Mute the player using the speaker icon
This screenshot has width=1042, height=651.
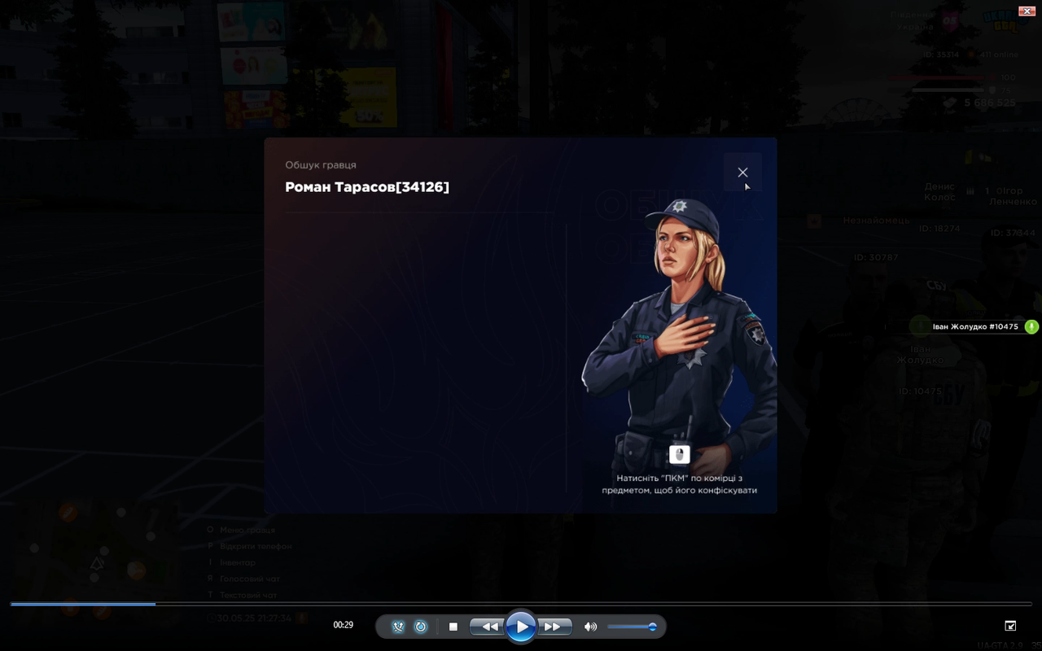click(x=590, y=627)
